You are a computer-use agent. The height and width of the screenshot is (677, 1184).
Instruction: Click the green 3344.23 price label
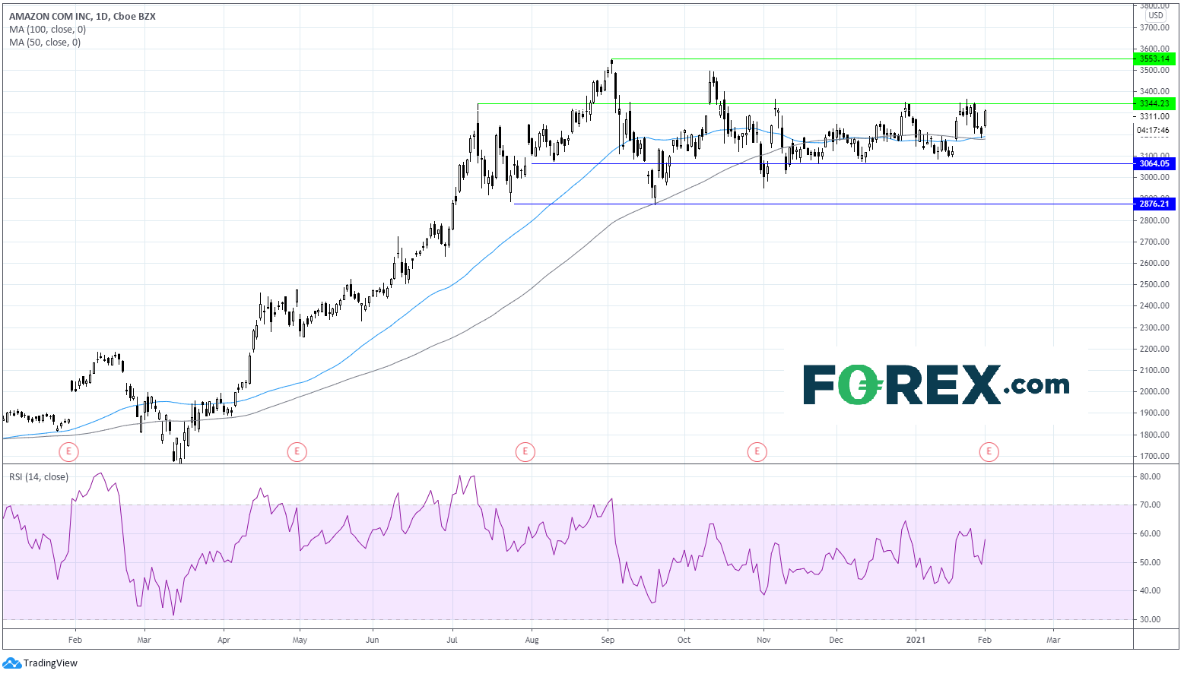[x=1154, y=104]
